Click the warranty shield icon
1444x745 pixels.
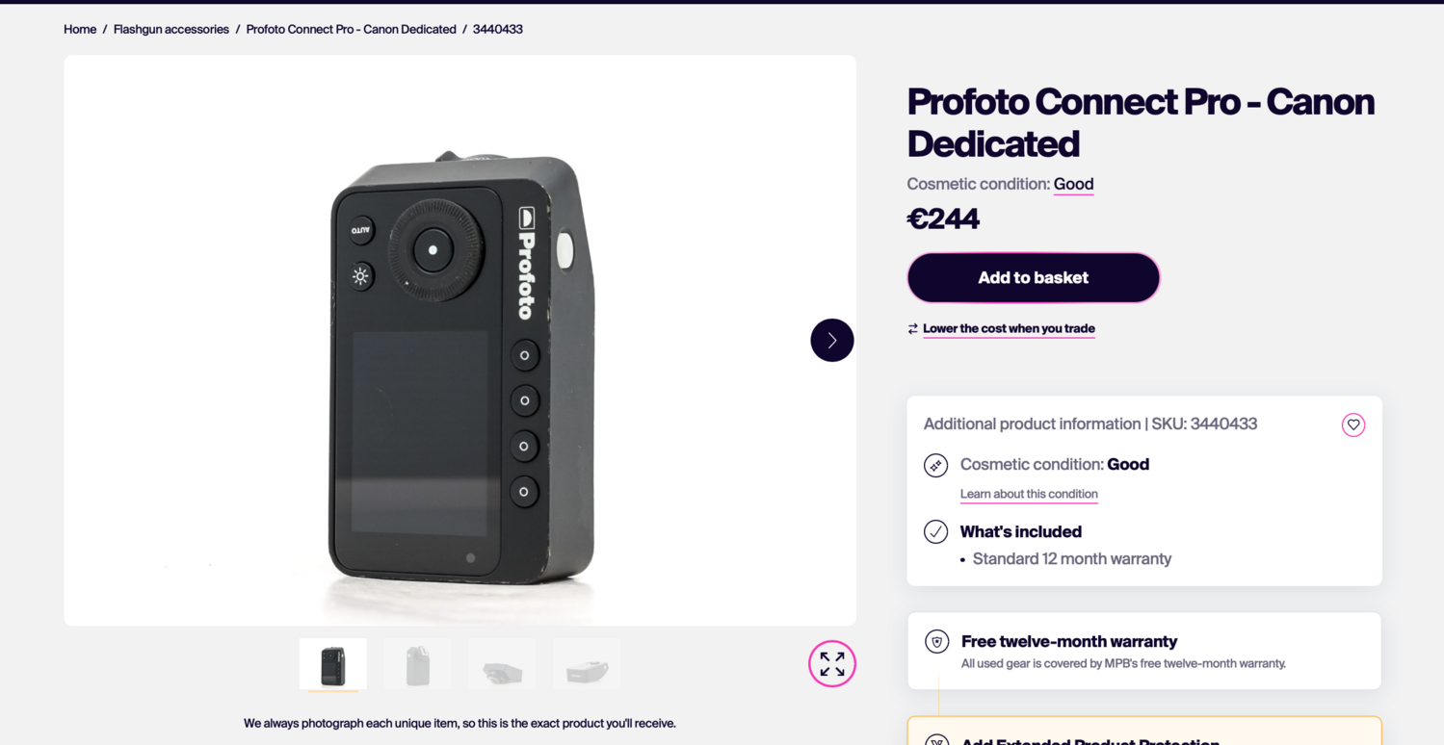(x=936, y=641)
